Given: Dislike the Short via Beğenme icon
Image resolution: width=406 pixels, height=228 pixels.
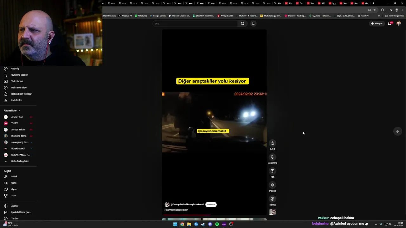Looking at the screenshot, I should 272,157.
